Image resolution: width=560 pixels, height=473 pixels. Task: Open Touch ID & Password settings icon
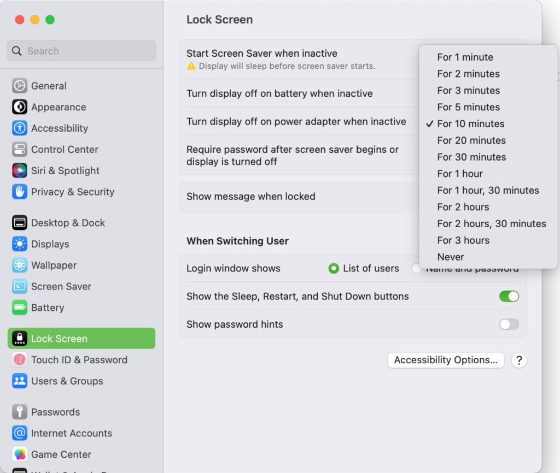(x=20, y=360)
